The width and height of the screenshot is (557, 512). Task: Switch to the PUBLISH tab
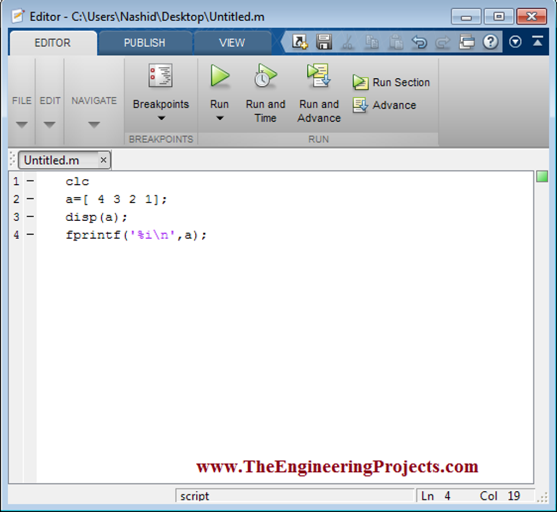click(x=145, y=42)
